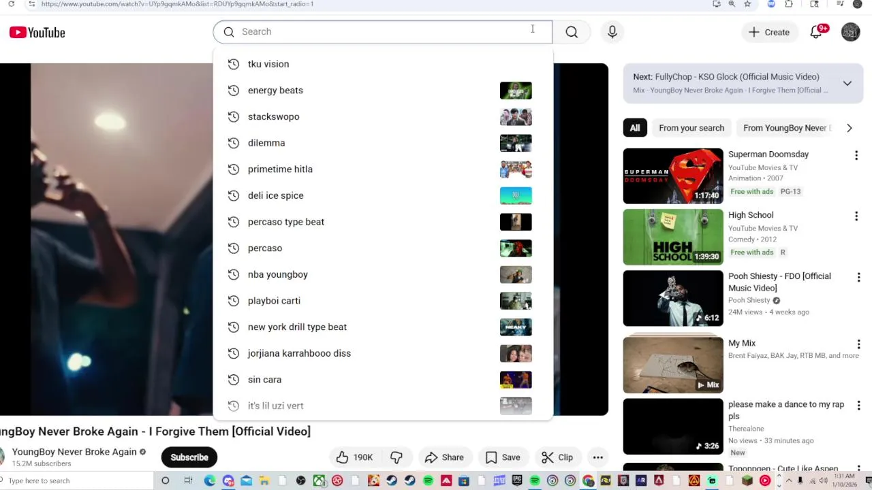Select the All filter chip

tap(635, 128)
